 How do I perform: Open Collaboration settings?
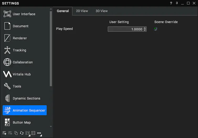(x=25, y=62)
